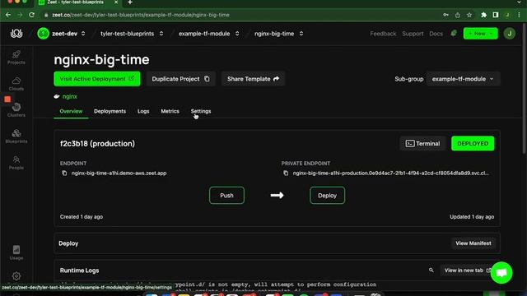The width and height of the screenshot is (527, 296).
Task: Search the runtime logs
Action: point(431,271)
